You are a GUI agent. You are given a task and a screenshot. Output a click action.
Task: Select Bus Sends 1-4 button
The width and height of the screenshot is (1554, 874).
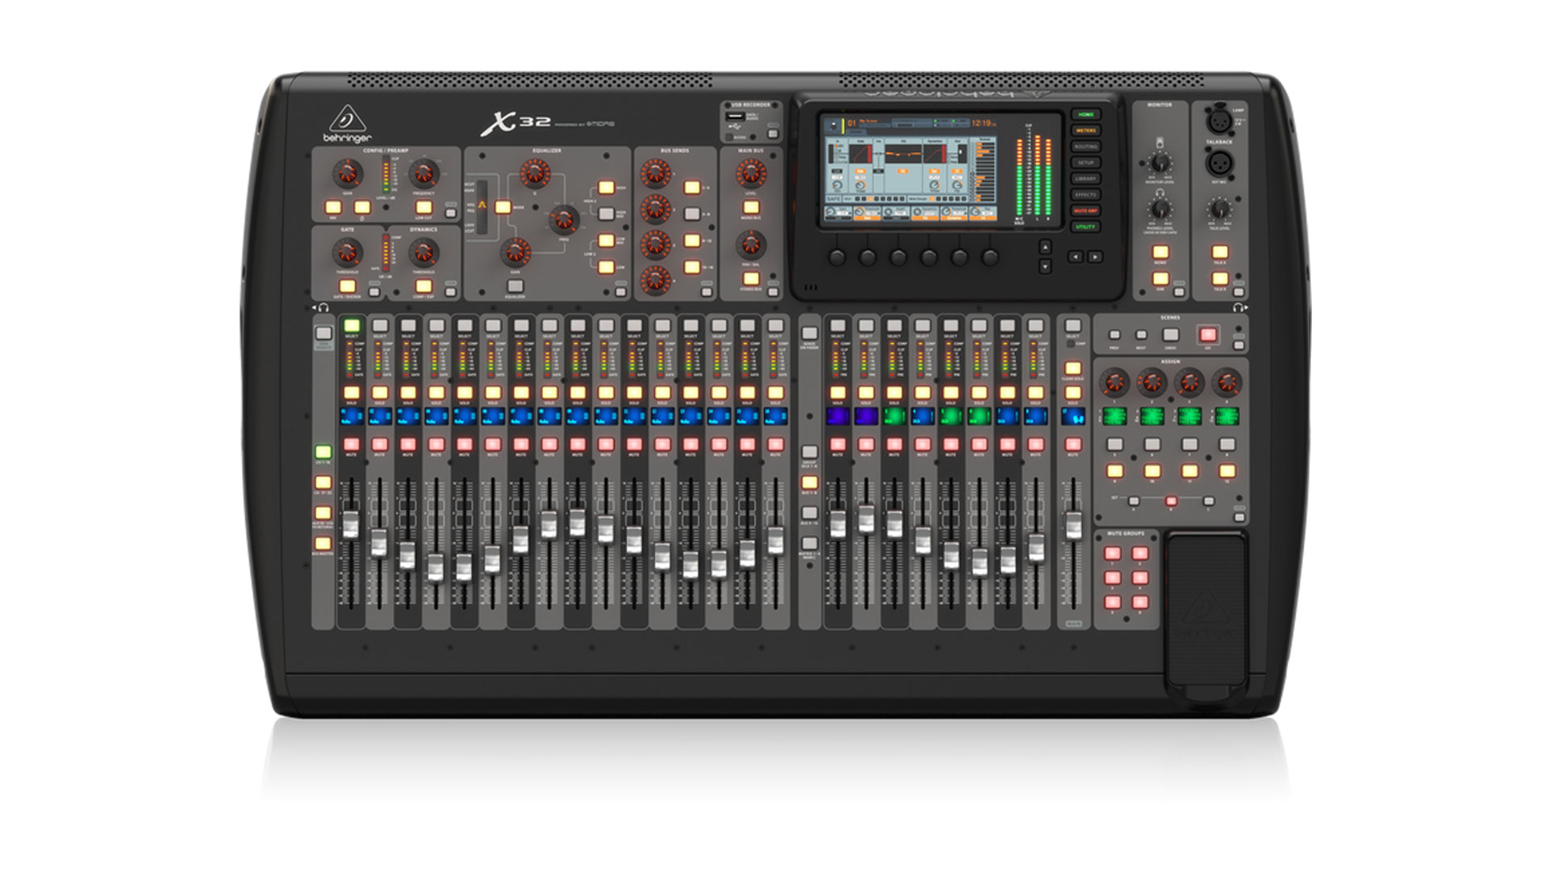(x=692, y=188)
